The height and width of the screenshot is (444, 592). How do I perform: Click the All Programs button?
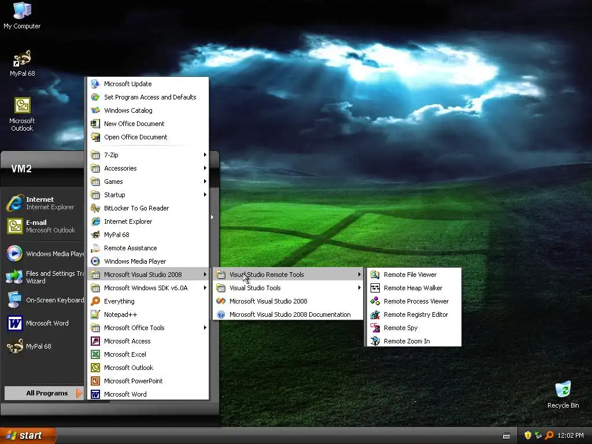point(44,393)
